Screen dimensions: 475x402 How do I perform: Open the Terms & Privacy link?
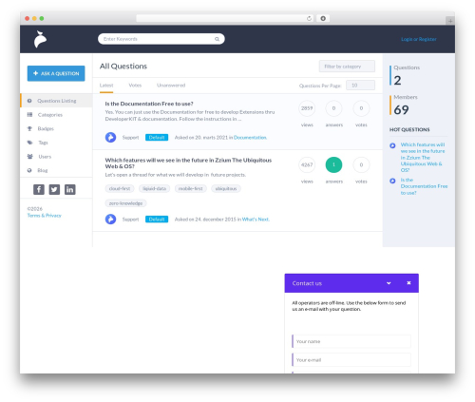pyautogui.click(x=44, y=216)
